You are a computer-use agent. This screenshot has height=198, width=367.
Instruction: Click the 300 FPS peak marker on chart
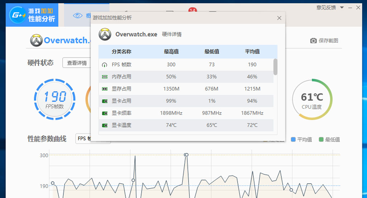[x=186, y=155]
